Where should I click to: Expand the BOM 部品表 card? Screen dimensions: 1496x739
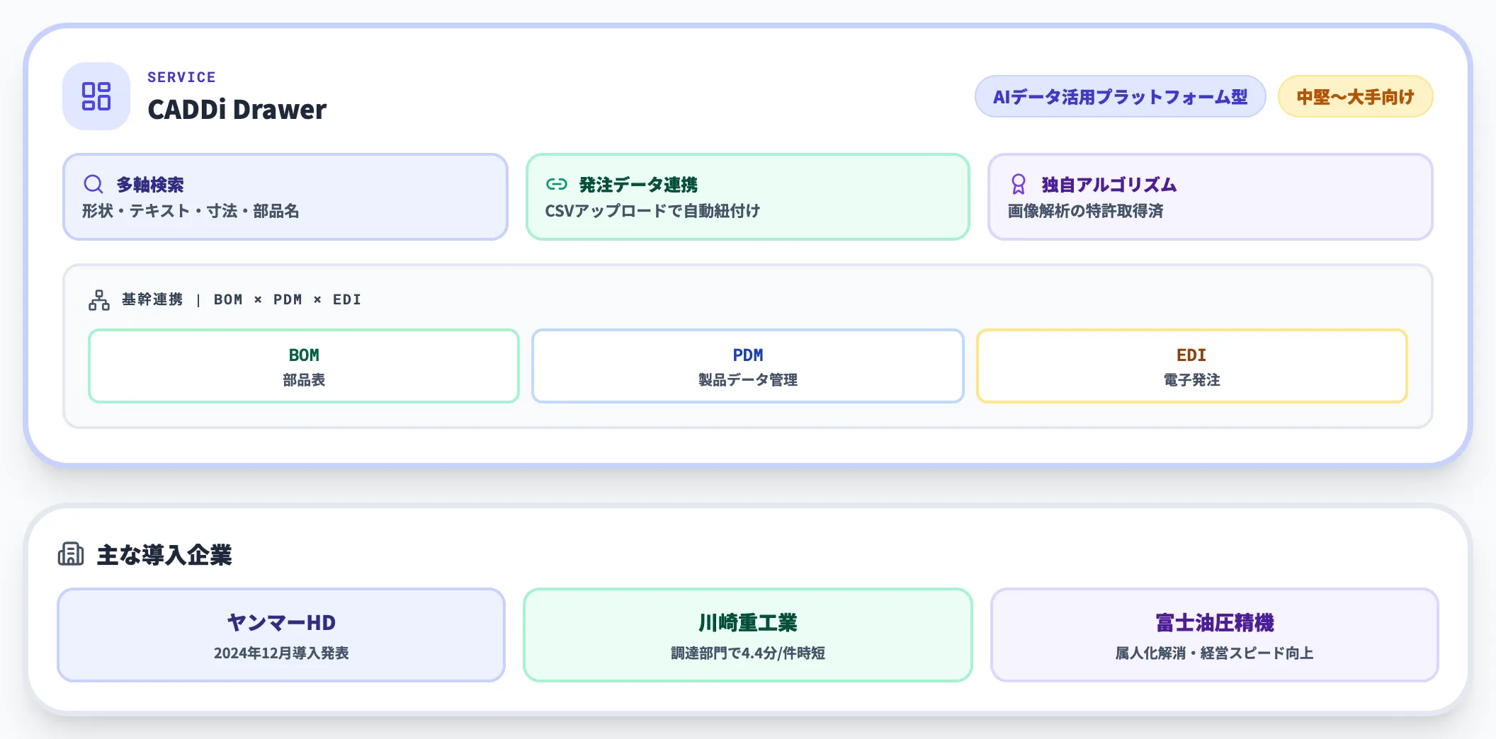(x=304, y=366)
